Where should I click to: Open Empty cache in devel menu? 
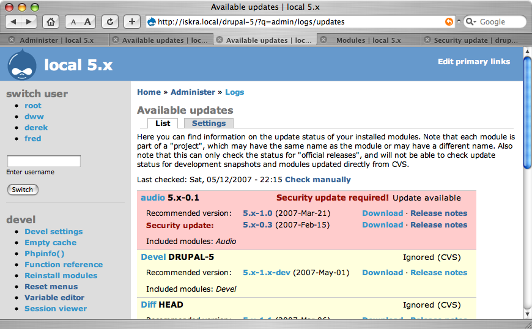50,243
